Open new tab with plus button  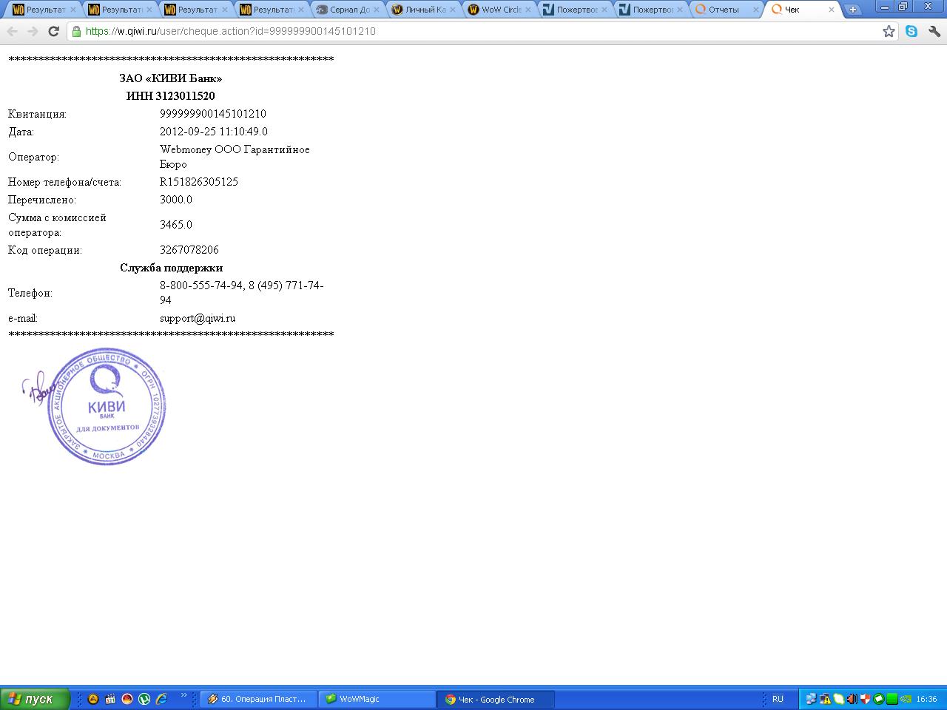pos(852,10)
